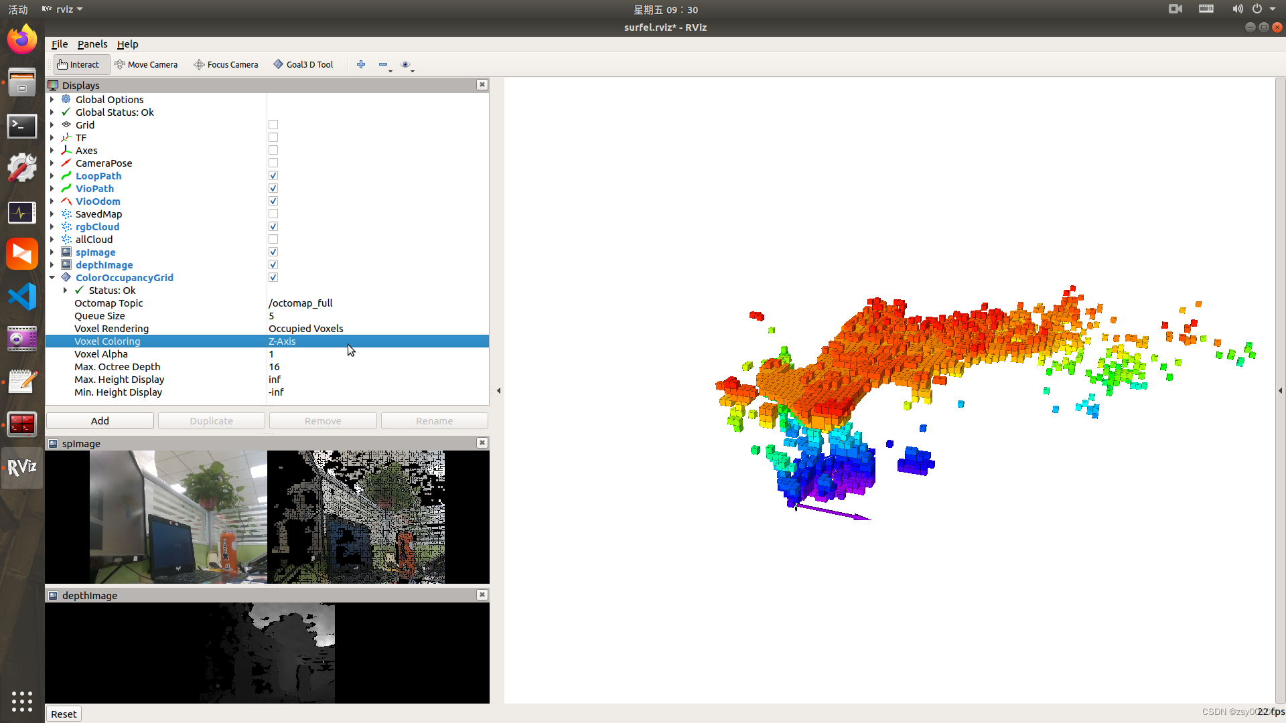Select the Interact tool
The image size is (1286, 723).
(78, 64)
